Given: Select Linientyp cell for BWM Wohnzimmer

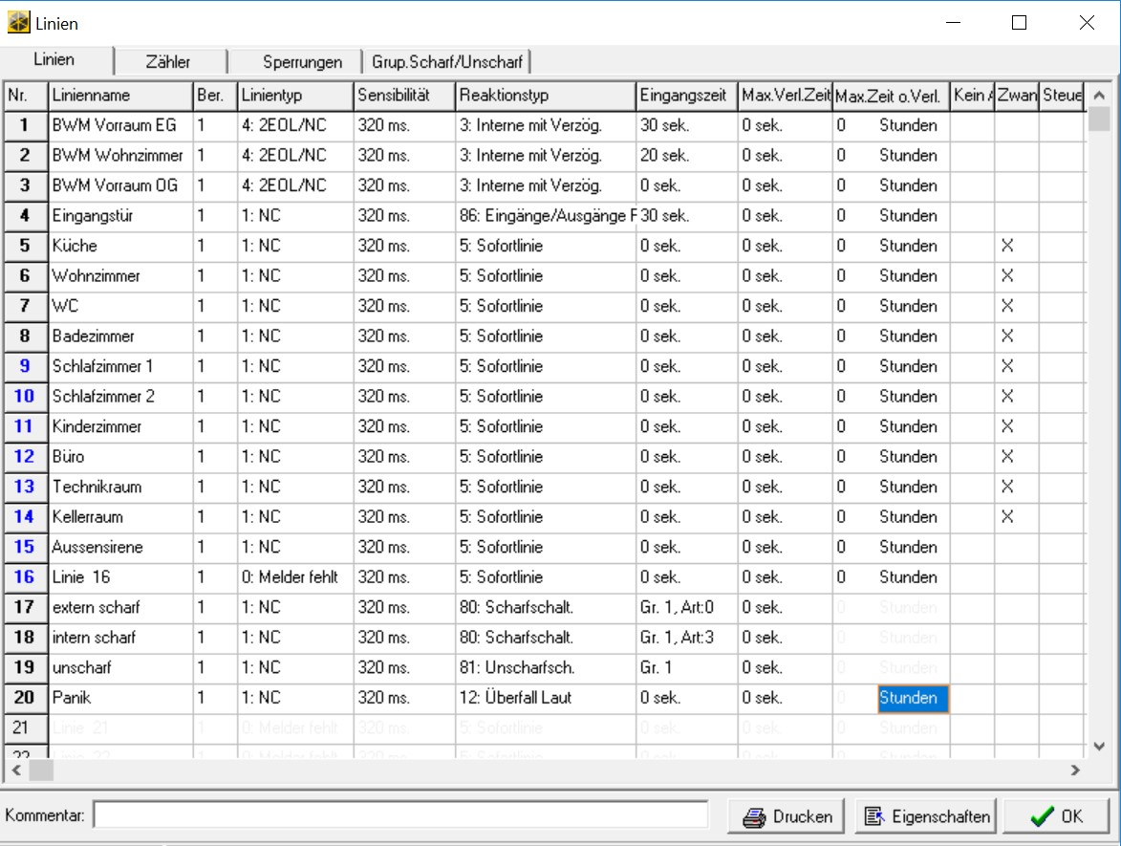Looking at the screenshot, I should pos(294,155).
